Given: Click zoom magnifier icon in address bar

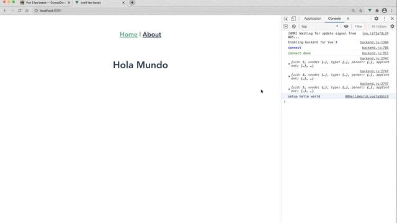Looking at the screenshot, I should [x=353, y=11].
